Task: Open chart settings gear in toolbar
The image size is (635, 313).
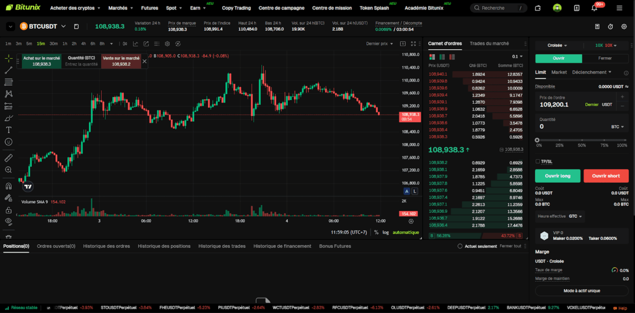Action: [x=167, y=44]
